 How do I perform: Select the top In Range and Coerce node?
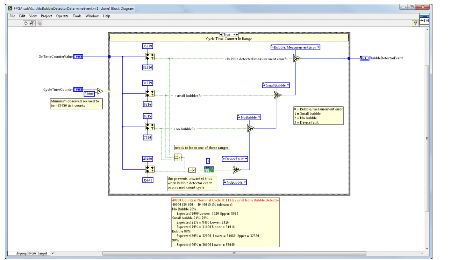tap(150, 56)
